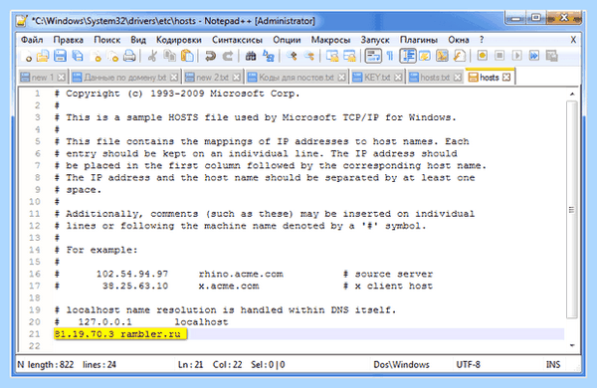Open the Файл menu
This screenshot has height=388, width=597.
tap(32, 40)
